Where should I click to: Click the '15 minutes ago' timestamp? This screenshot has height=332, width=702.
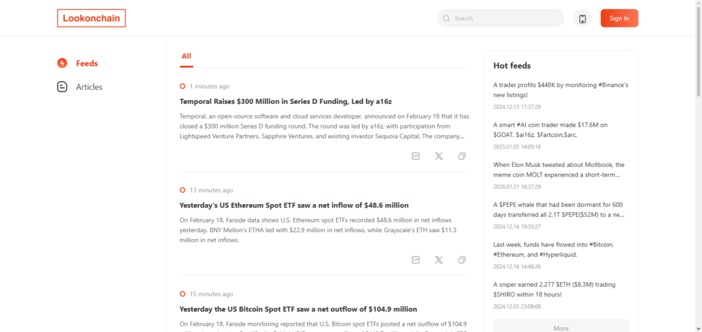pyautogui.click(x=211, y=294)
